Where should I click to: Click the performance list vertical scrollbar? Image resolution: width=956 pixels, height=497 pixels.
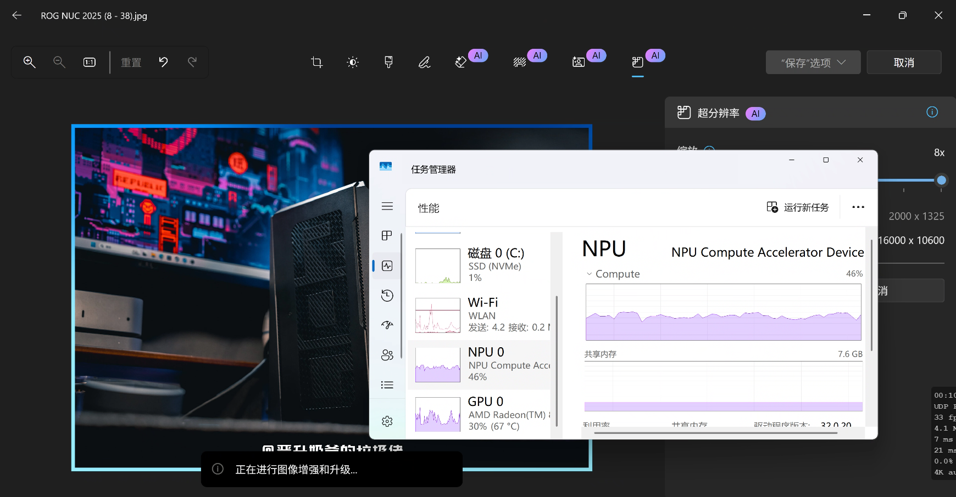click(x=557, y=361)
